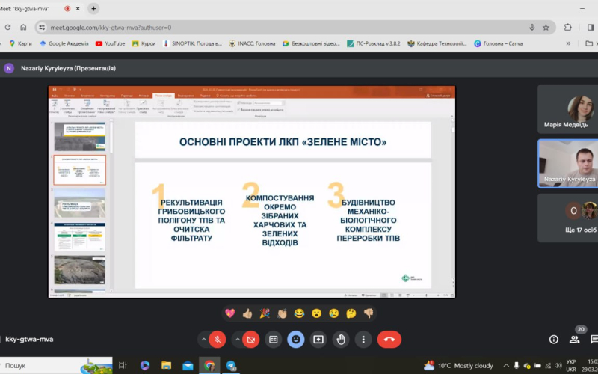Send clapping hands reaction
This screenshot has height=374, width=598.
(x=282, y=313)
